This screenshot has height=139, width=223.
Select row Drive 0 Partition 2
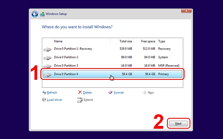coord(113,57)
